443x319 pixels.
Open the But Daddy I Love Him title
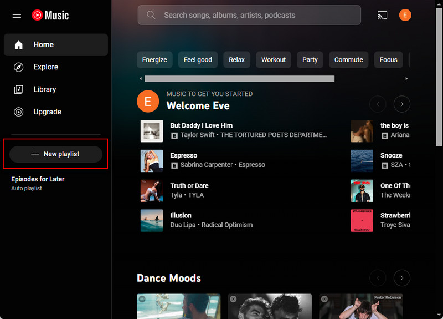tap(202, 125)
